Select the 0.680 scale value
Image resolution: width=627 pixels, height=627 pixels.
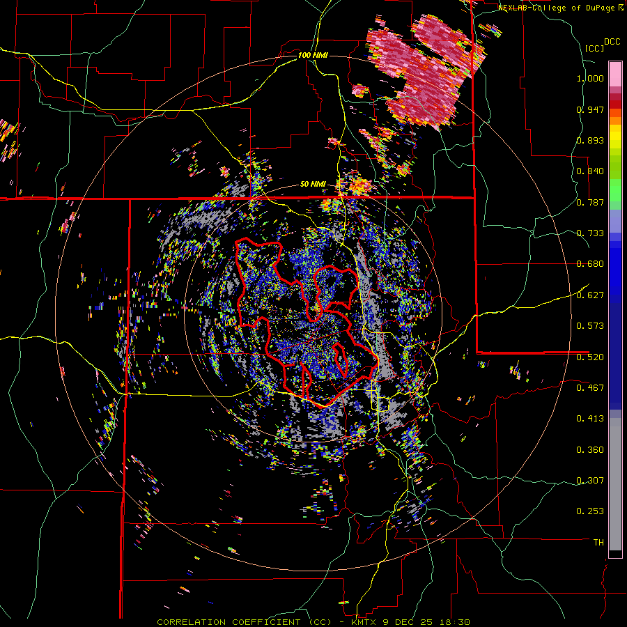point(590,264)
